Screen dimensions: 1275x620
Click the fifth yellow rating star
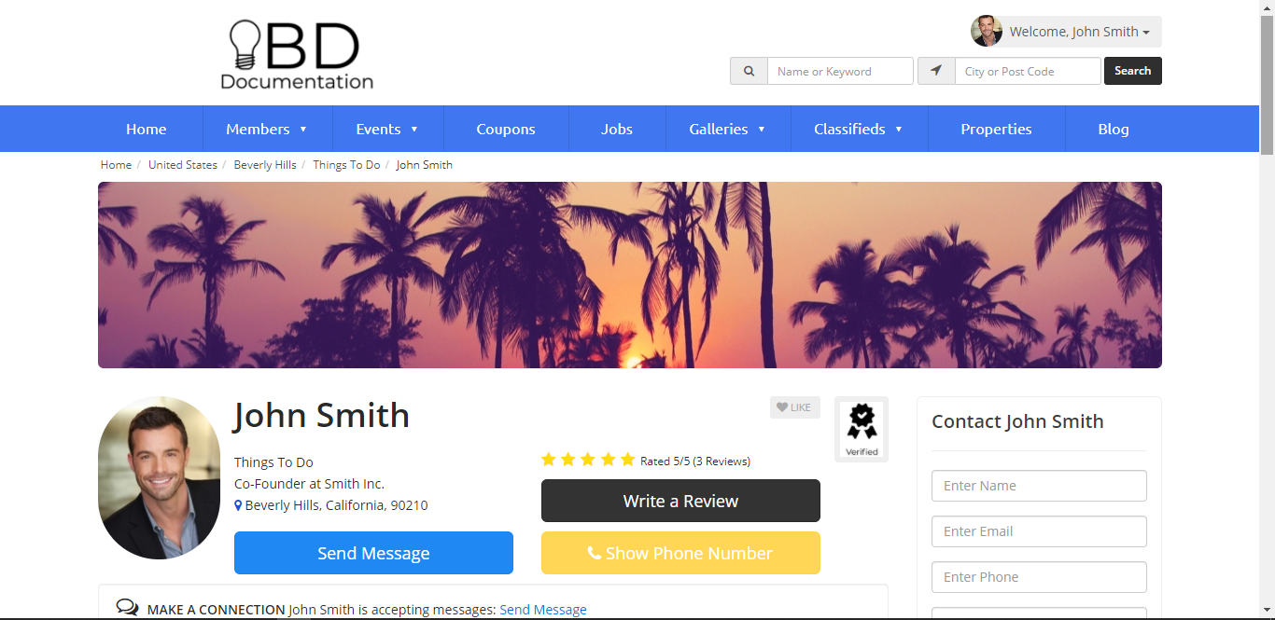[x=627, y=460]
